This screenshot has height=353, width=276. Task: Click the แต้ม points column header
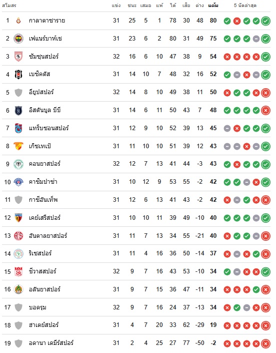click(213, 6)
